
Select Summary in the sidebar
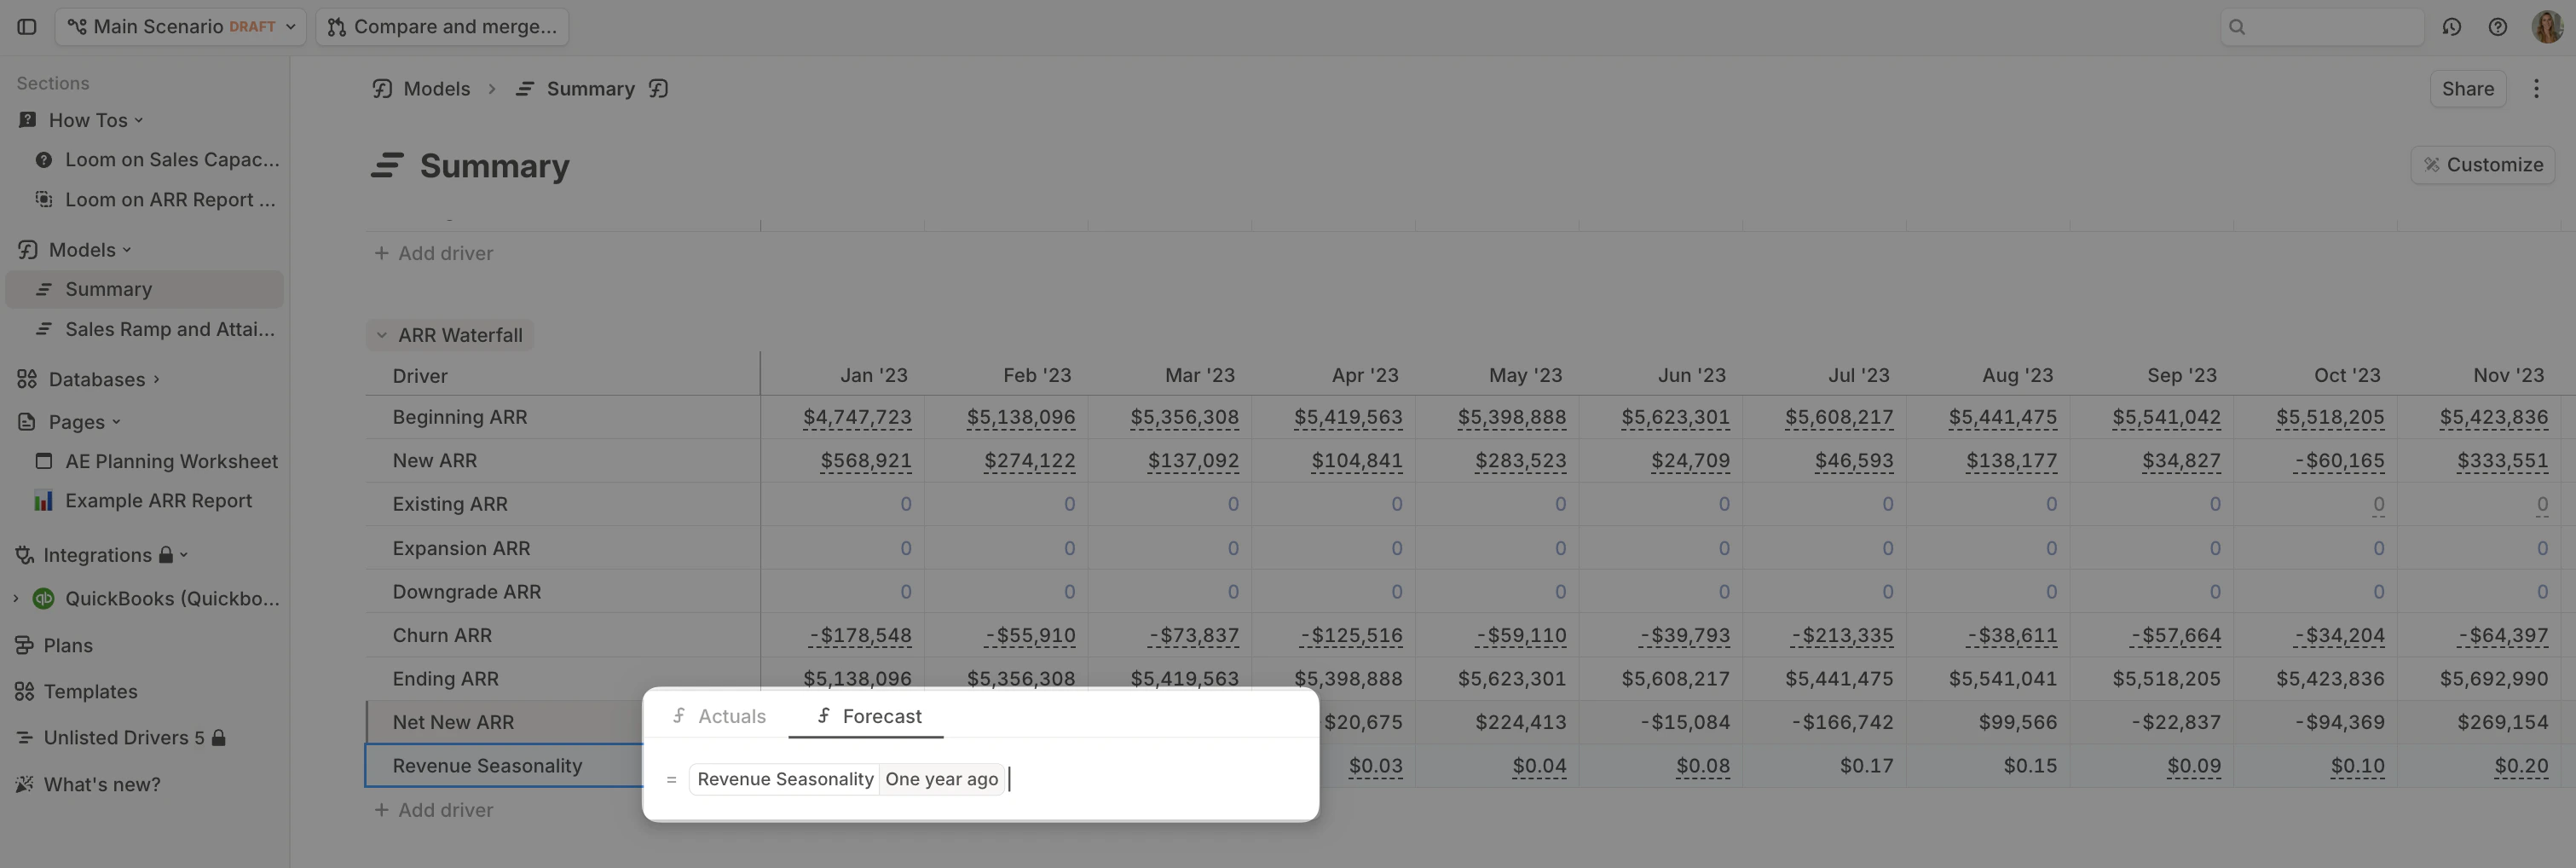point(145,290)
